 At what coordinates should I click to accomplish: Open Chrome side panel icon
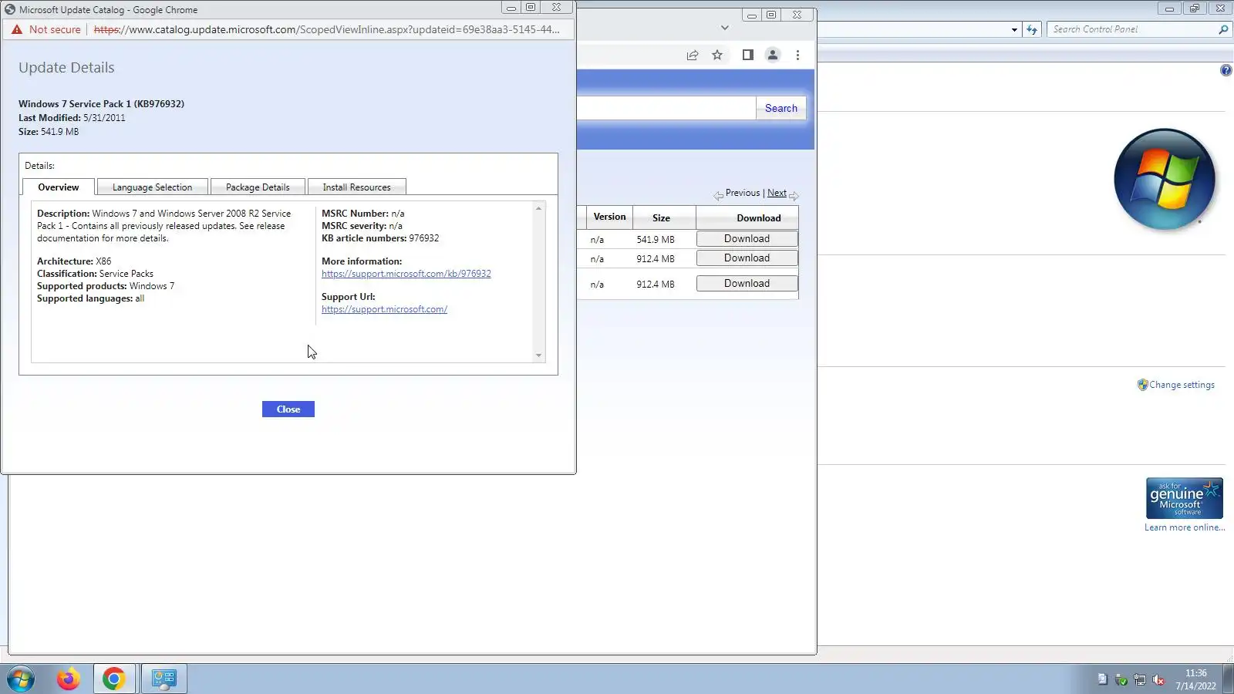tap(747, 55)
